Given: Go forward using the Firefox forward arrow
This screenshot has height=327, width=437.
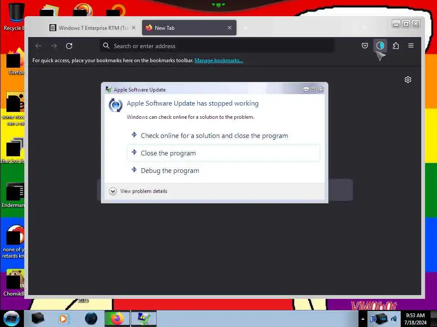Looking at the screenshot, I should coord(54,46).
